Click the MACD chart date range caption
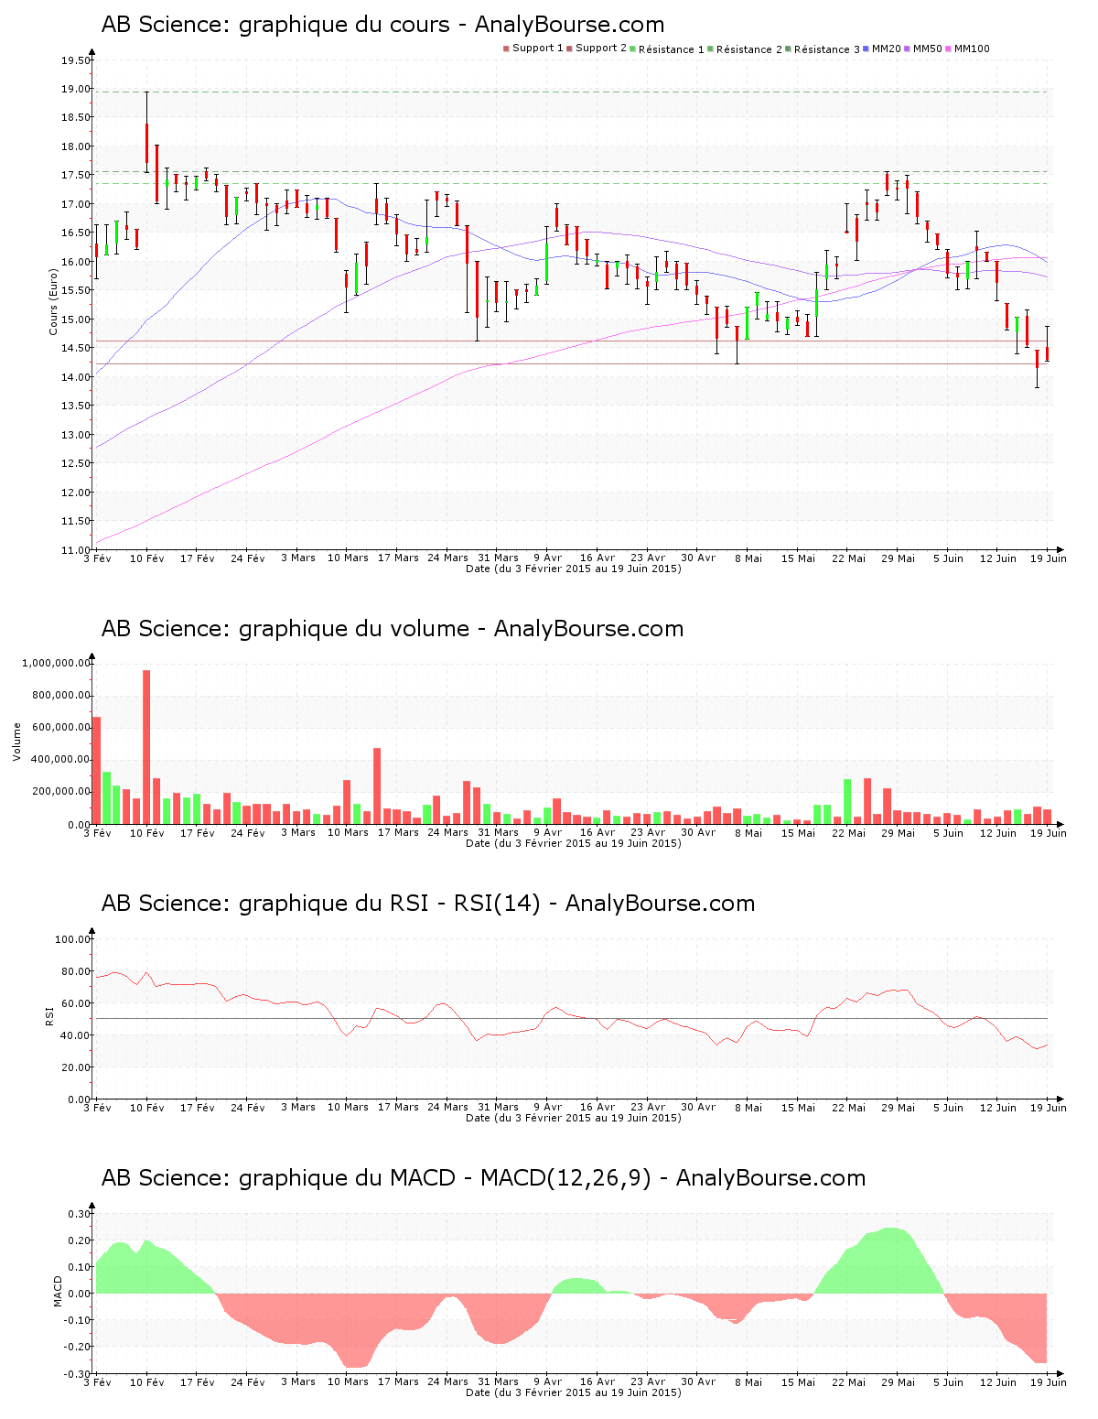 (x=574, y=1392)
